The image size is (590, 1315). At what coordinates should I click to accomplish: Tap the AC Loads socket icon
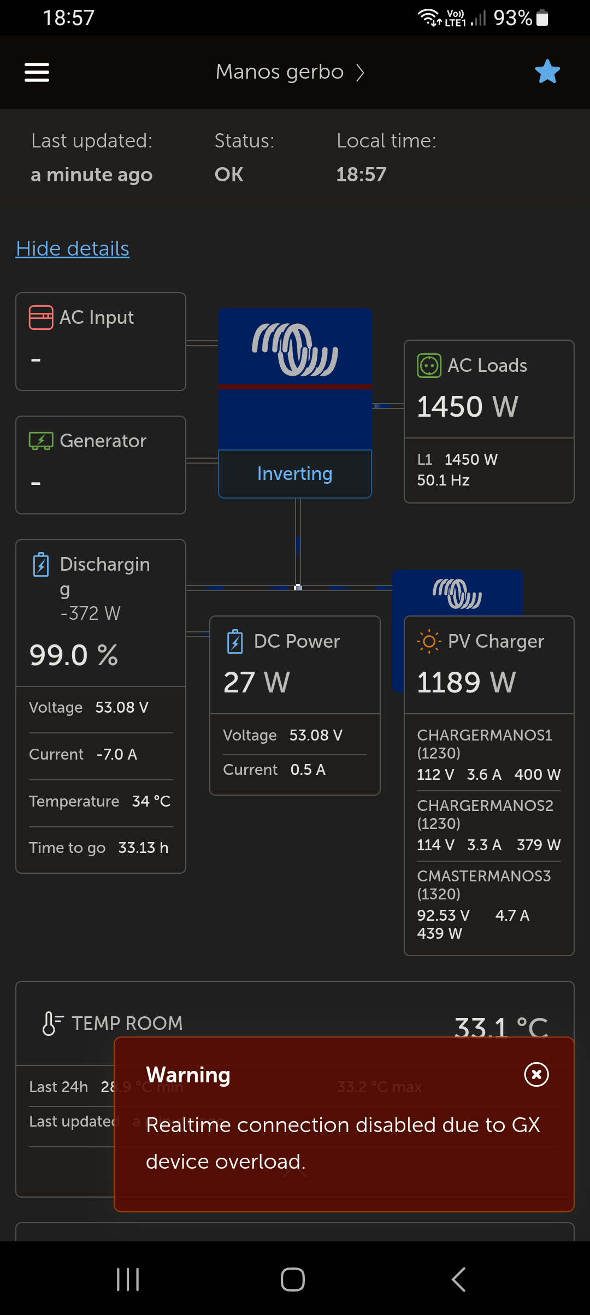coord(429,365)
